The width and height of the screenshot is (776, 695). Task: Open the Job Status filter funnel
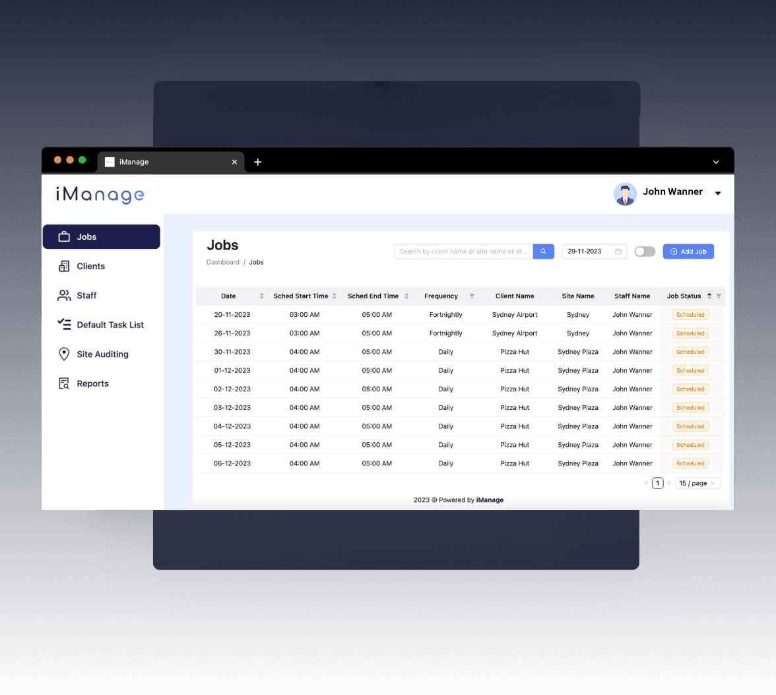pyautogui.click(x=719, y=296)
